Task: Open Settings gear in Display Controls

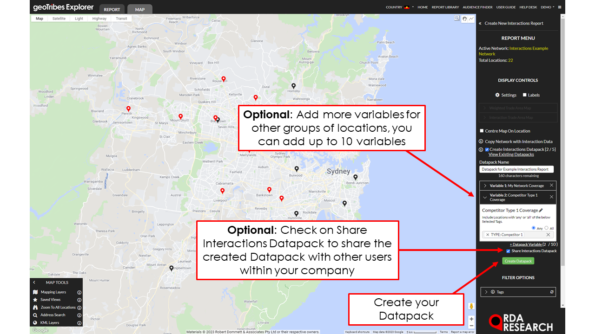Action: (x=497, y=95)
